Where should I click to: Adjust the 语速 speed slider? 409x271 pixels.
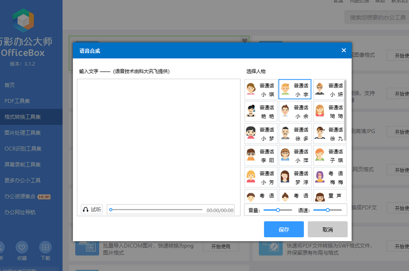point(328,210)
